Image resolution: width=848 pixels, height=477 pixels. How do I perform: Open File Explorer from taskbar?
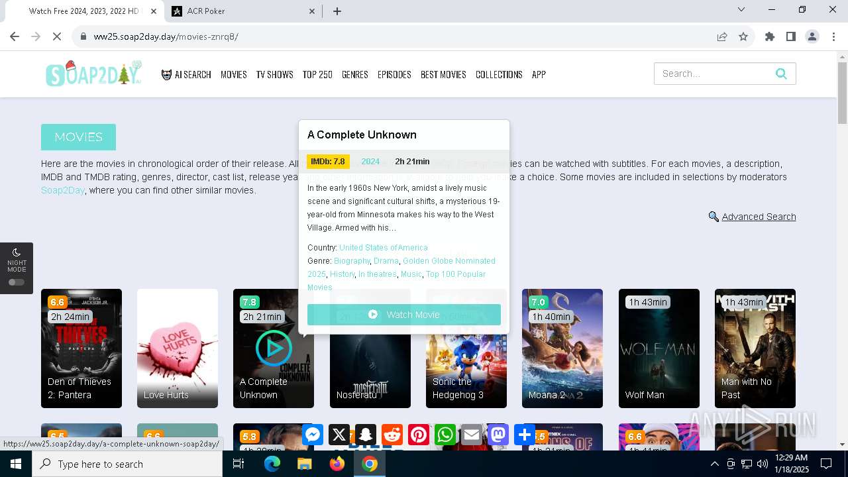(x=304, y=464)
